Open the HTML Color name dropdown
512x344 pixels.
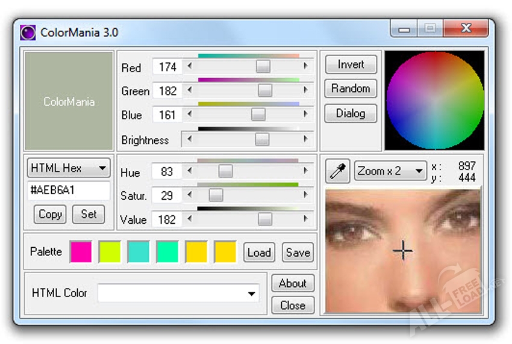[x=251, y=293]
